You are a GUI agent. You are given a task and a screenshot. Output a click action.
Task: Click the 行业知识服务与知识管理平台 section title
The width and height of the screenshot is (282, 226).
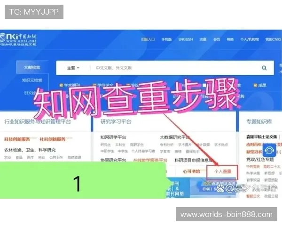tap(38, 121)
